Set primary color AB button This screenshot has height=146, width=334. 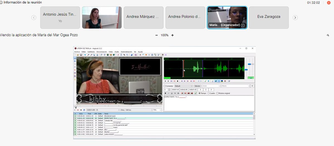pos(182,93)
